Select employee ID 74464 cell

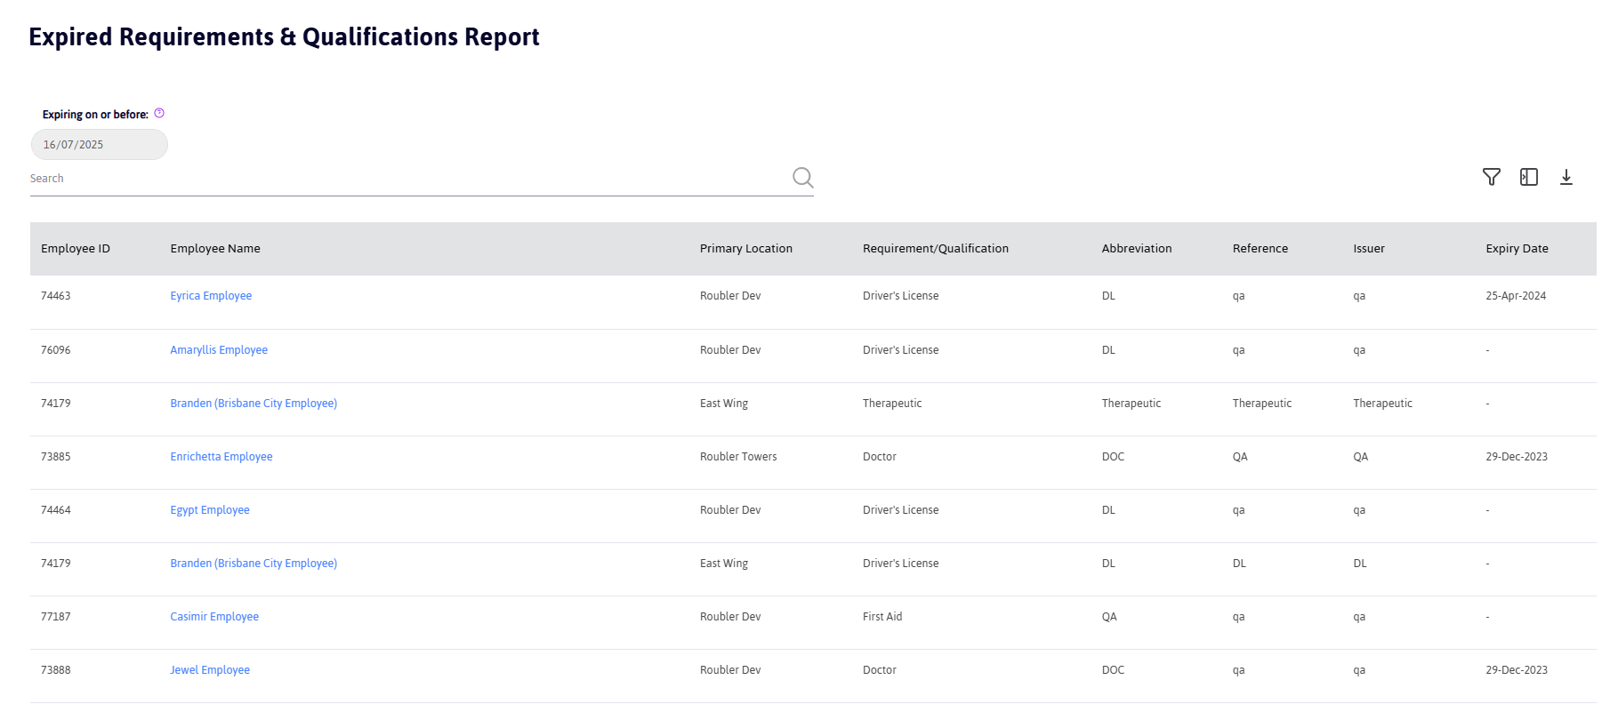coord(56,510)
